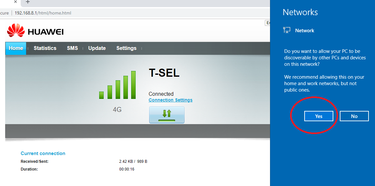
Task: Click the Network name label in the panel
Action: [x=305, y=31]
